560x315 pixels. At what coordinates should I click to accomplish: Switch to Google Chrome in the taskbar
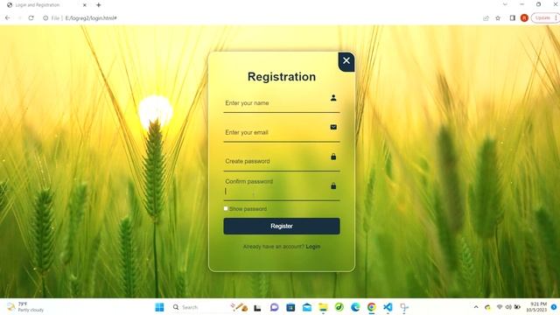tap(371, 307)
